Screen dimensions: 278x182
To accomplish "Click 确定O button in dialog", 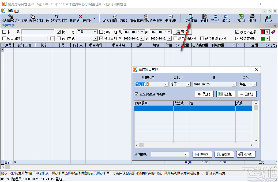I will coord(224,154).
